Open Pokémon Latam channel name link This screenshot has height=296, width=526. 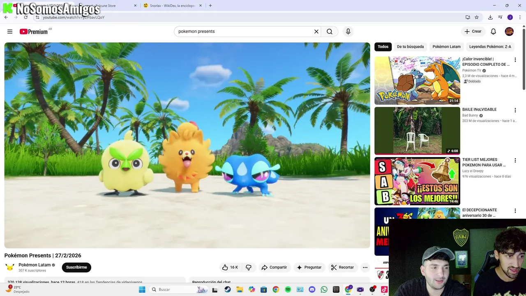click(35, 265)
